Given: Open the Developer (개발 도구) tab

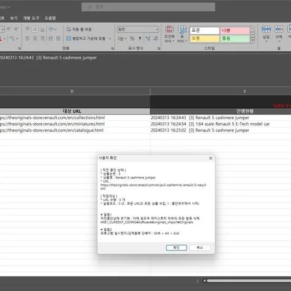Looking at the screenshot, I should [31, 18].
